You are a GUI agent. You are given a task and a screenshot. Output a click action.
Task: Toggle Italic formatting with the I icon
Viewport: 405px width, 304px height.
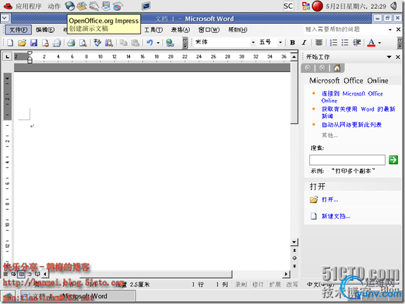click(x=304, y=43)
